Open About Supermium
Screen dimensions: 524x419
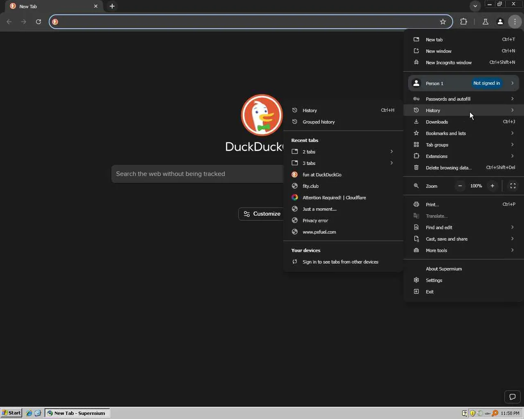point(463,269)
